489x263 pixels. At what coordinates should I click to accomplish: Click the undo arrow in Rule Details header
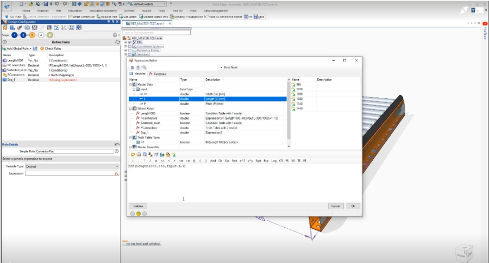click(117, 144)
